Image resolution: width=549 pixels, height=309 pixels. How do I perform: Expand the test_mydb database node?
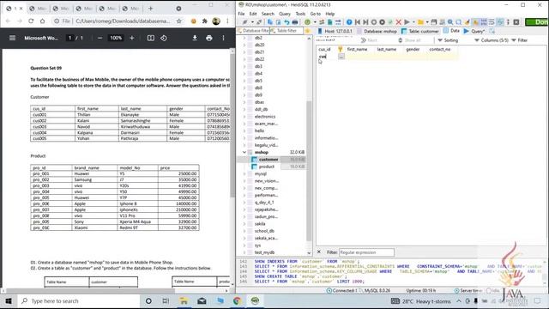pyautogui.click(x=244, y=252)
